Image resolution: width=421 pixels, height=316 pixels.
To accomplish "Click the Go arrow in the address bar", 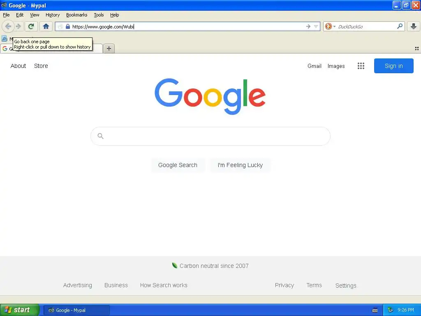I will click(x=308, y=26).
